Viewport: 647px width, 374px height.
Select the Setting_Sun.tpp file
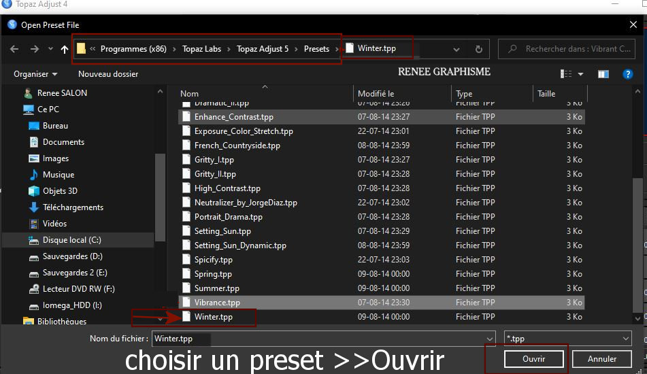click(x=381, y=231)
